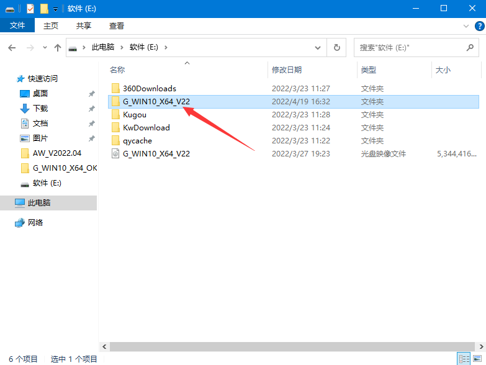Screen dimensions: 486x365
Task: Sort by the 修改日期 column header
Action: 287,70
